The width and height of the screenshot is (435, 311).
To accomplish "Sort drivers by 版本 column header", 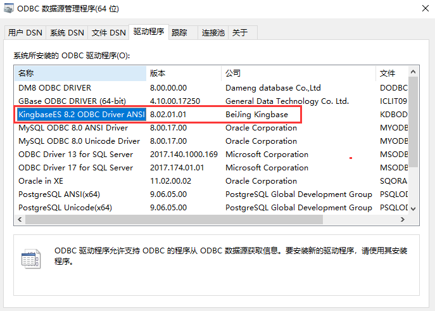I will [x=184, y=73].
